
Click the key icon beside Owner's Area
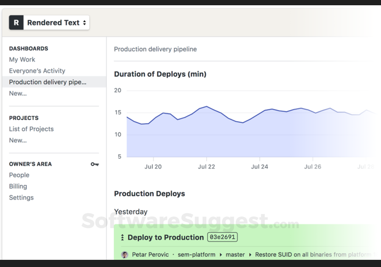pos(95,164)
